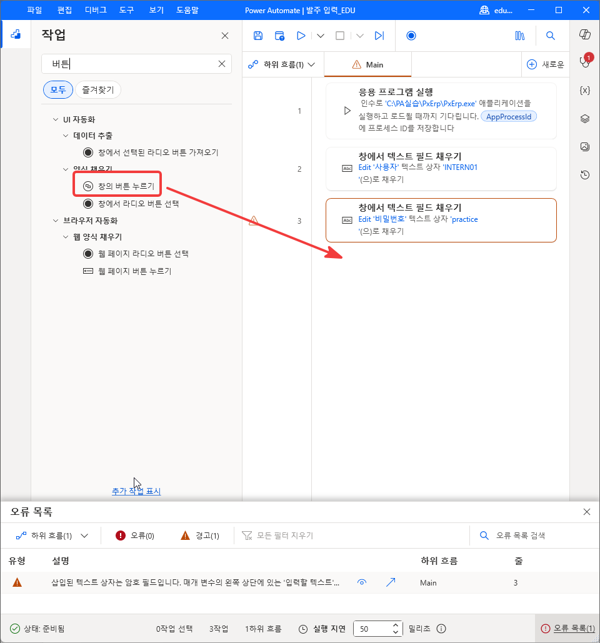The height and width of the screenshot is (643, 600).
Task: Click the 오류 목록 검색 search field
Action: pos(533,536)
